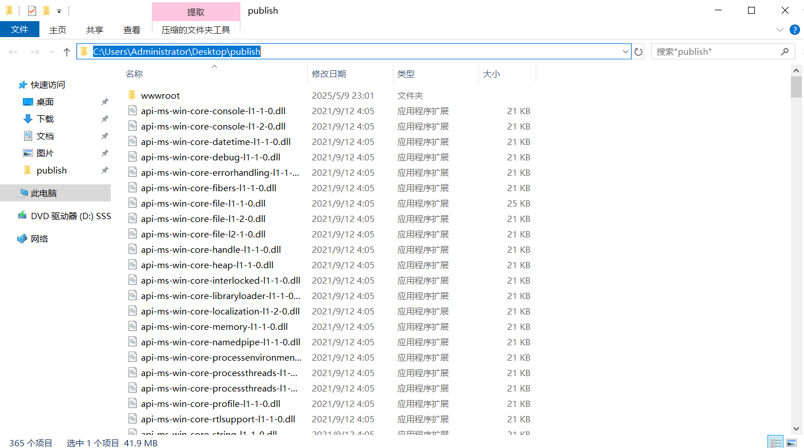Open pinned publish folder in sidebar
Viewport: 804px width, 448px height.
point(51,170)
